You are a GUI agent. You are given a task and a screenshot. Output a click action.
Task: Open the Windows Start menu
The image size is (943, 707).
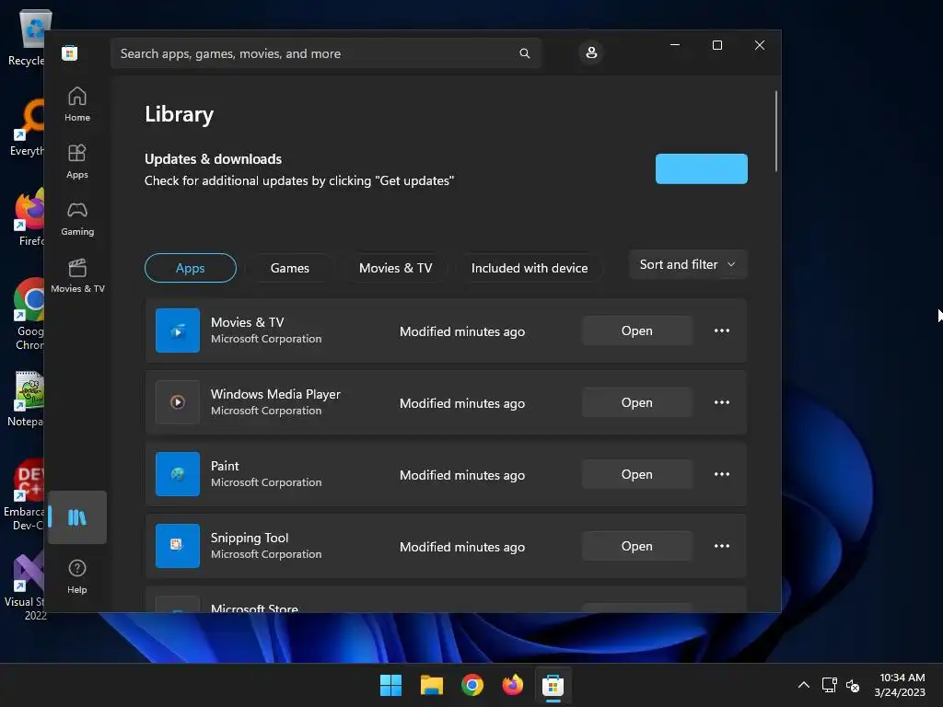pos(390,685)
